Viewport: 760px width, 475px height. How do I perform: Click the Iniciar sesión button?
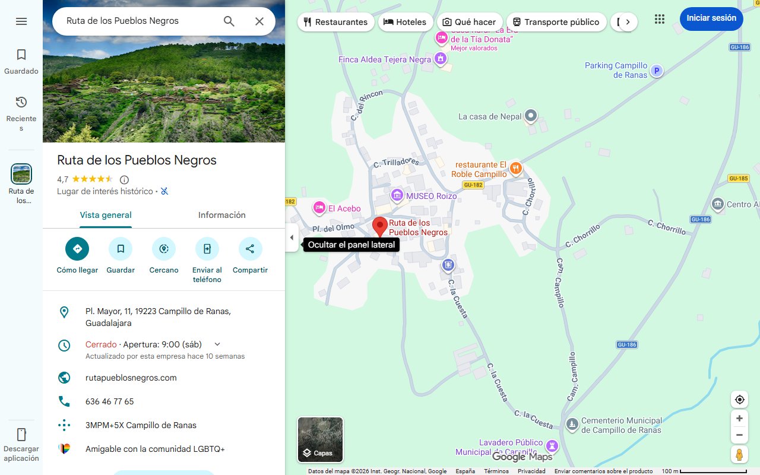click(x=711, y=18)
